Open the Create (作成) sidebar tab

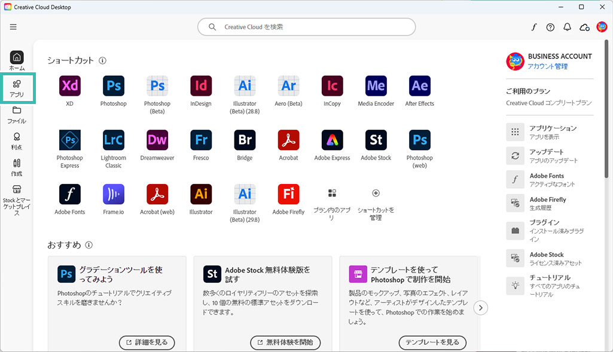(17, 167)
